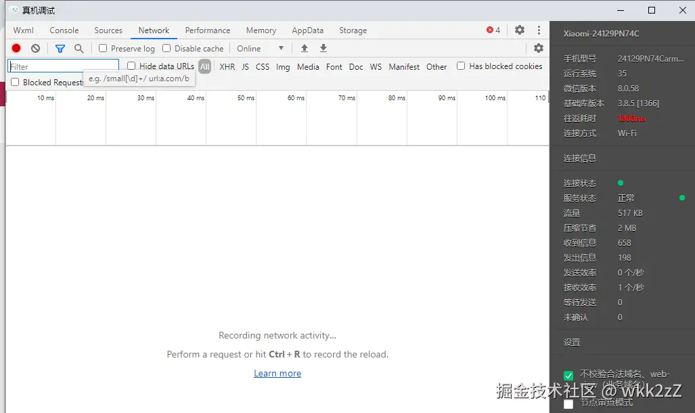Open the network search magnifier
Viewport: 695px width, 413px height.
click(x=79, y=49)
